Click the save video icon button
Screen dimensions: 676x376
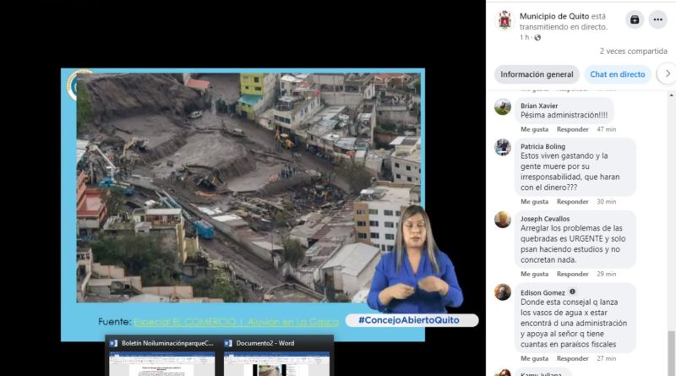[x=635, y=19]
